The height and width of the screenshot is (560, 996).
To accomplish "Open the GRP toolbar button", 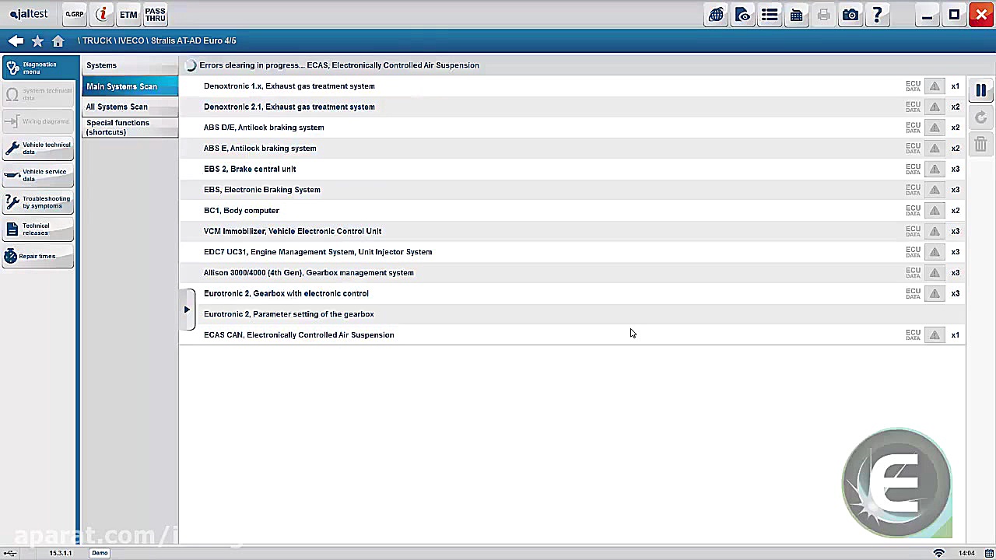I will 74,14.
